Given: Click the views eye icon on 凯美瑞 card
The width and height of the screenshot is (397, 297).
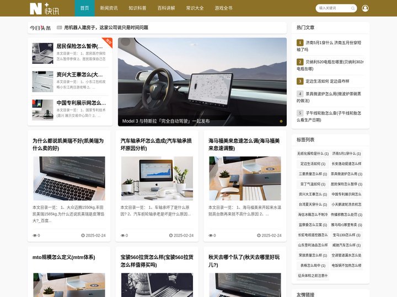Looking at the screenshot, I should point(35,235).
